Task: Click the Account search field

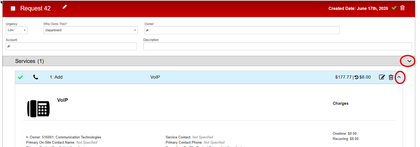Action: [71, 46]
